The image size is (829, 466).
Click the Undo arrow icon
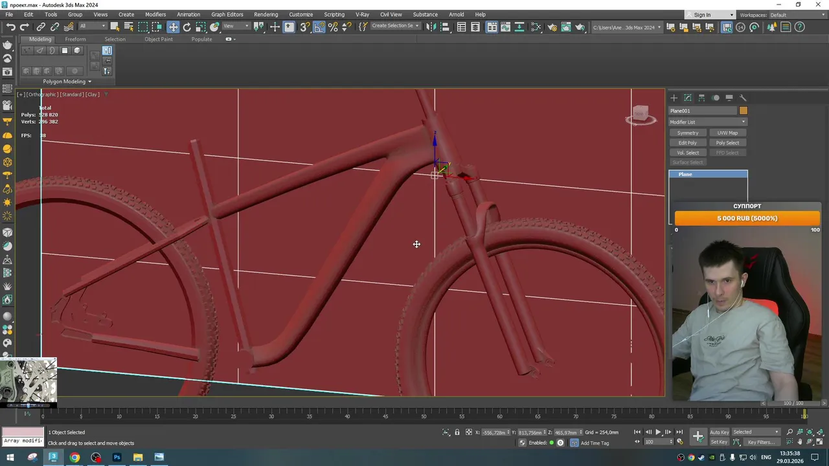click(x=10, y=27)
